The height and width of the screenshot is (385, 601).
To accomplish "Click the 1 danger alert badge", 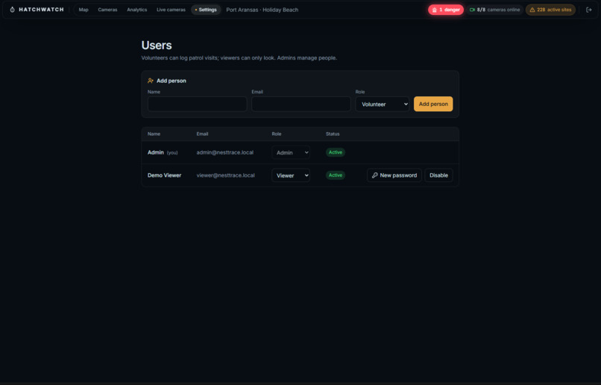I will tap(446, 10).
